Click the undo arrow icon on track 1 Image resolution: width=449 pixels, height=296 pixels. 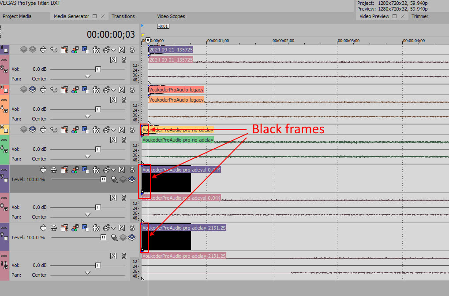[x=54, y=50]
